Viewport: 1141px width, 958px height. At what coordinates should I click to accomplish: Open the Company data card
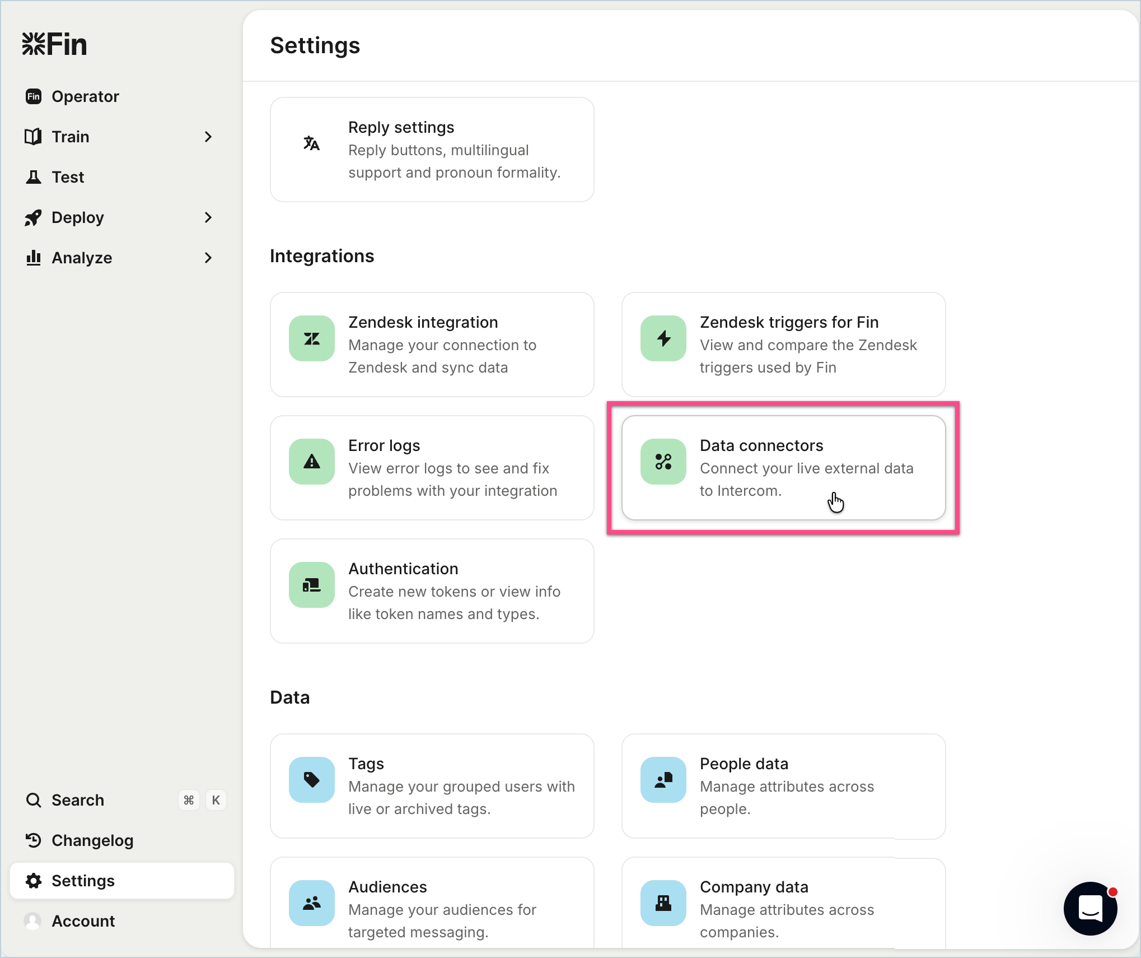coord(784,903)
